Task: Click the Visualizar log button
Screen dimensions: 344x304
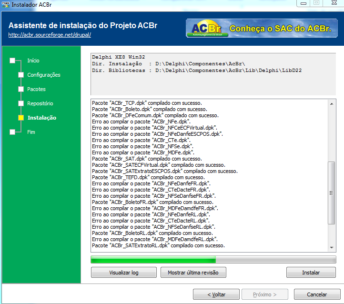Action: point(124,273)
